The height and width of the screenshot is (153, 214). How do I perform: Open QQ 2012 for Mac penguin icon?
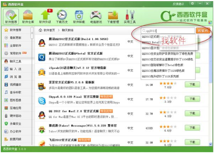tap(42, 115)
